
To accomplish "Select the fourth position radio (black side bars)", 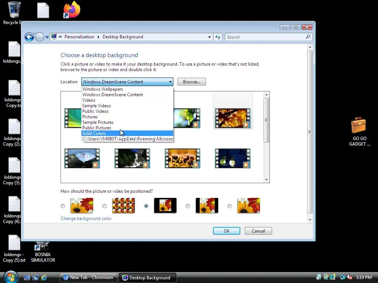I will (x=188, y=206).
